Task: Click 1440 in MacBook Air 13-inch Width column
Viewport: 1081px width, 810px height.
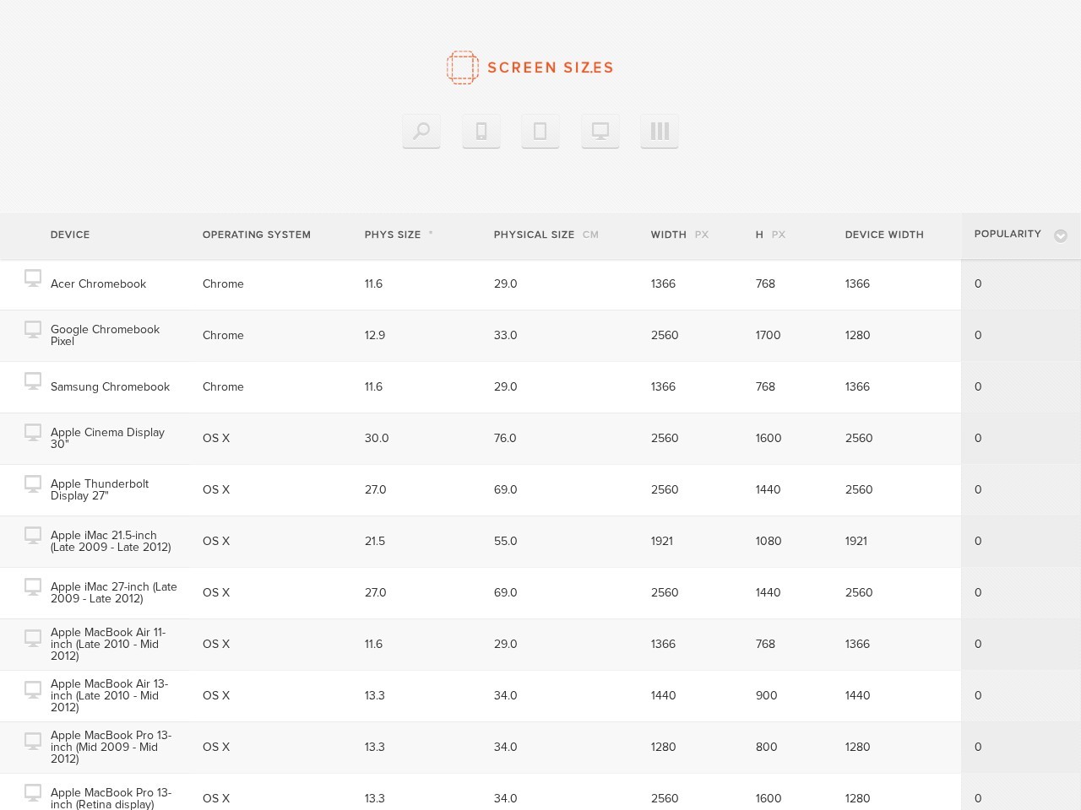Action: pyautogui.click(x=664, y=695)
